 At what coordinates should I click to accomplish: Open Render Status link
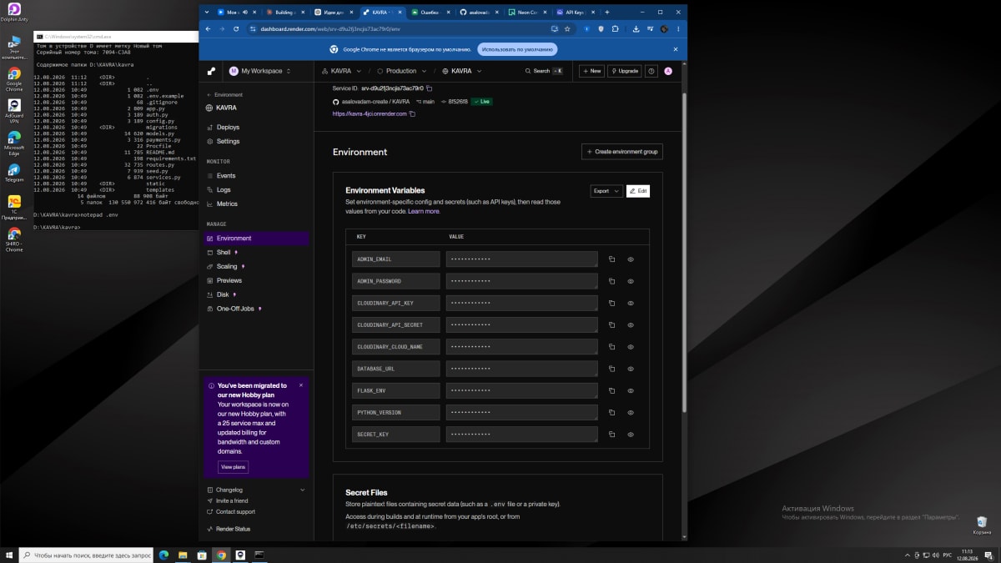point(233,529)
